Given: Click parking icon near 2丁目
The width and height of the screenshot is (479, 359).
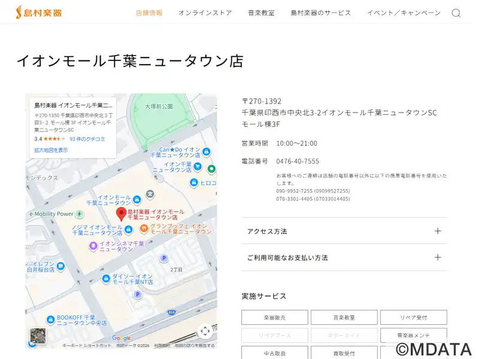Looking at the screenshot, I should [164, 258].
